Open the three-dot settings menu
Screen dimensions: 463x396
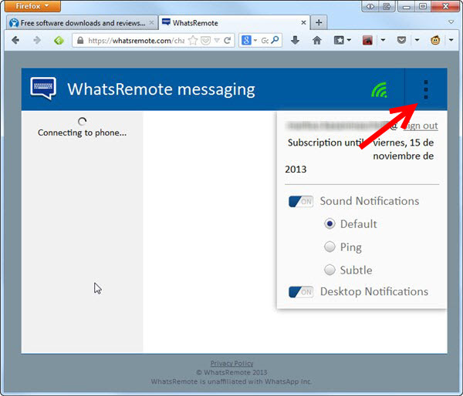click(x=425, y=89)
